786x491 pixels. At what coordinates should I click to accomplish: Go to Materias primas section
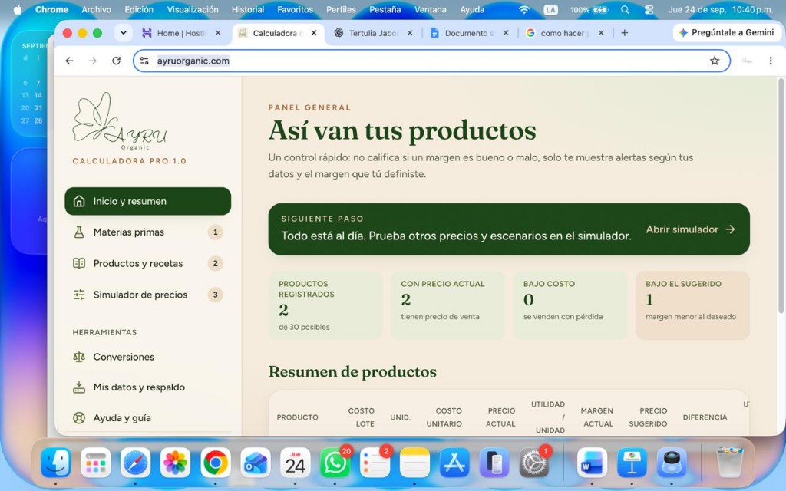148,232
